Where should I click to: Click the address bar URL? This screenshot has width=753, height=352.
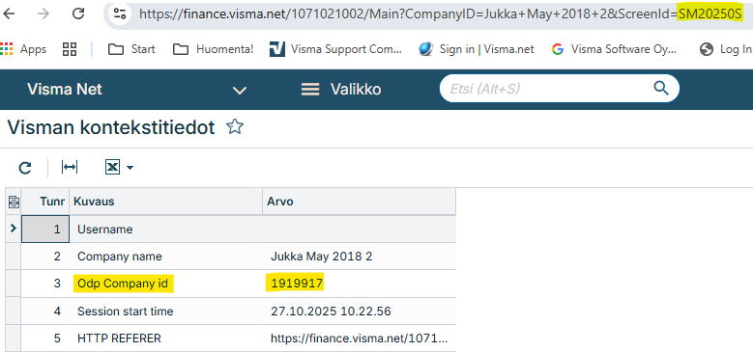click(x=441, y=14)
